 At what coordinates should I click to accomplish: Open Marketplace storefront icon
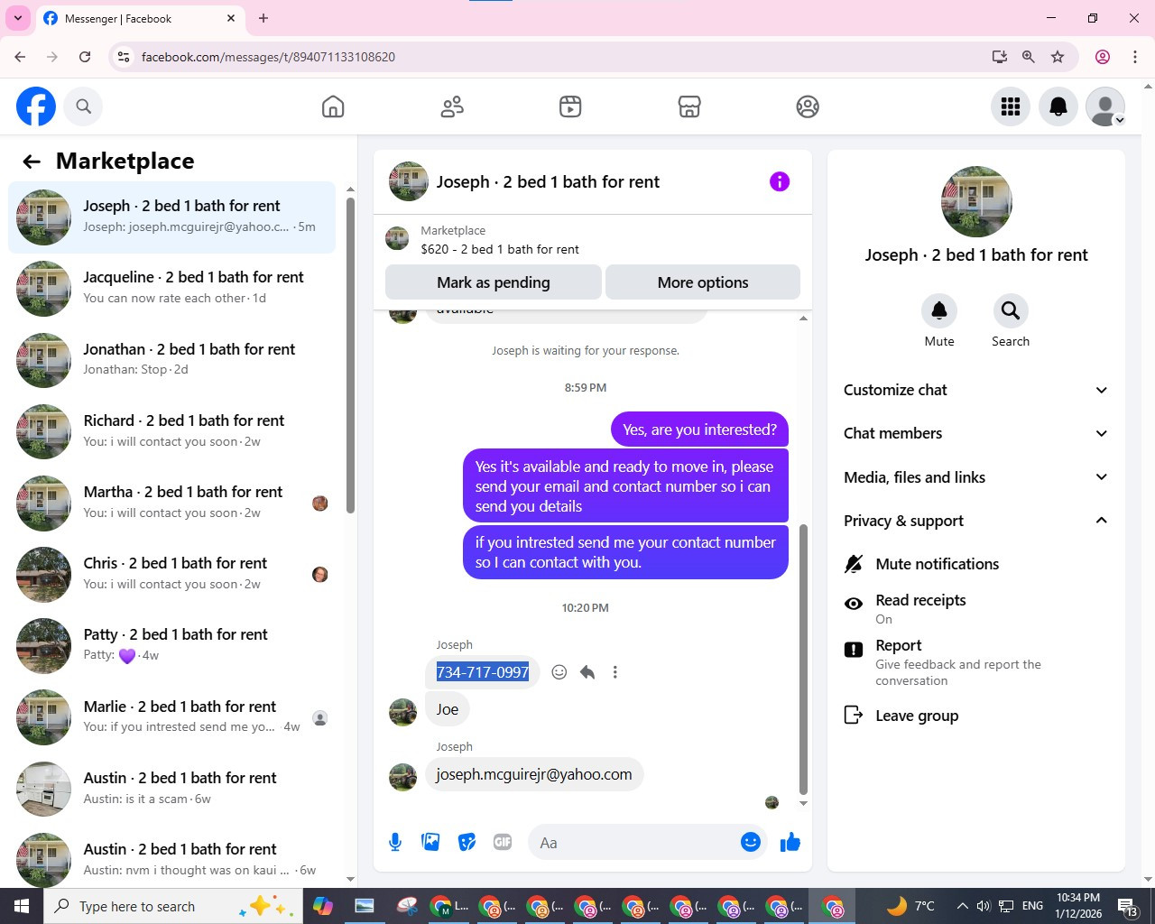(x=689, y=106)
